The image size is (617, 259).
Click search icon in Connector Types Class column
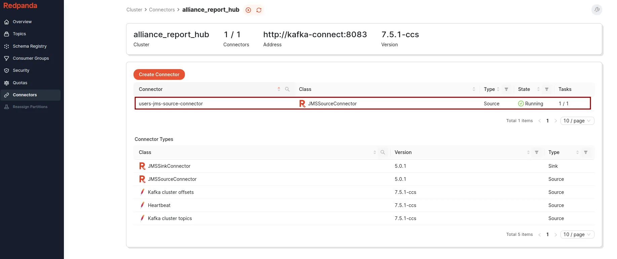pyautogui.click(x=383, y=152)
